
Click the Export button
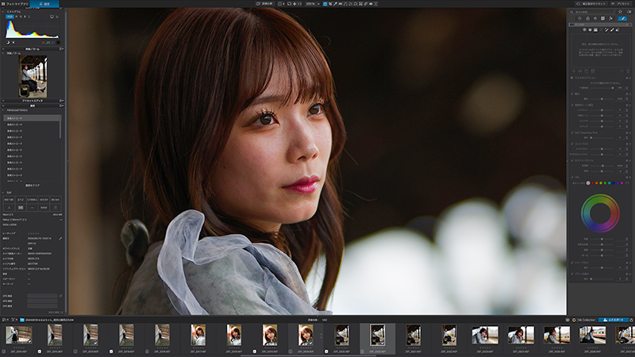click(x=614, y=320)
